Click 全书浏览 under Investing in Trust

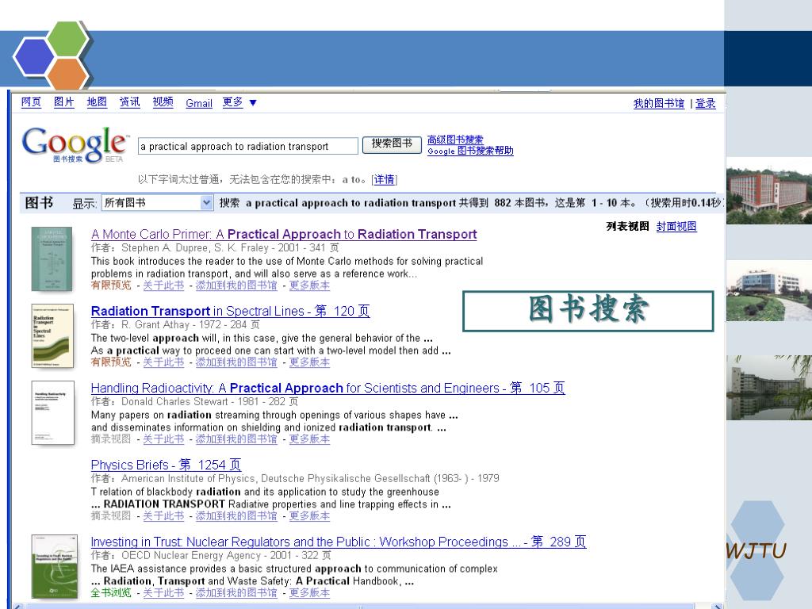tap(111, 592)
